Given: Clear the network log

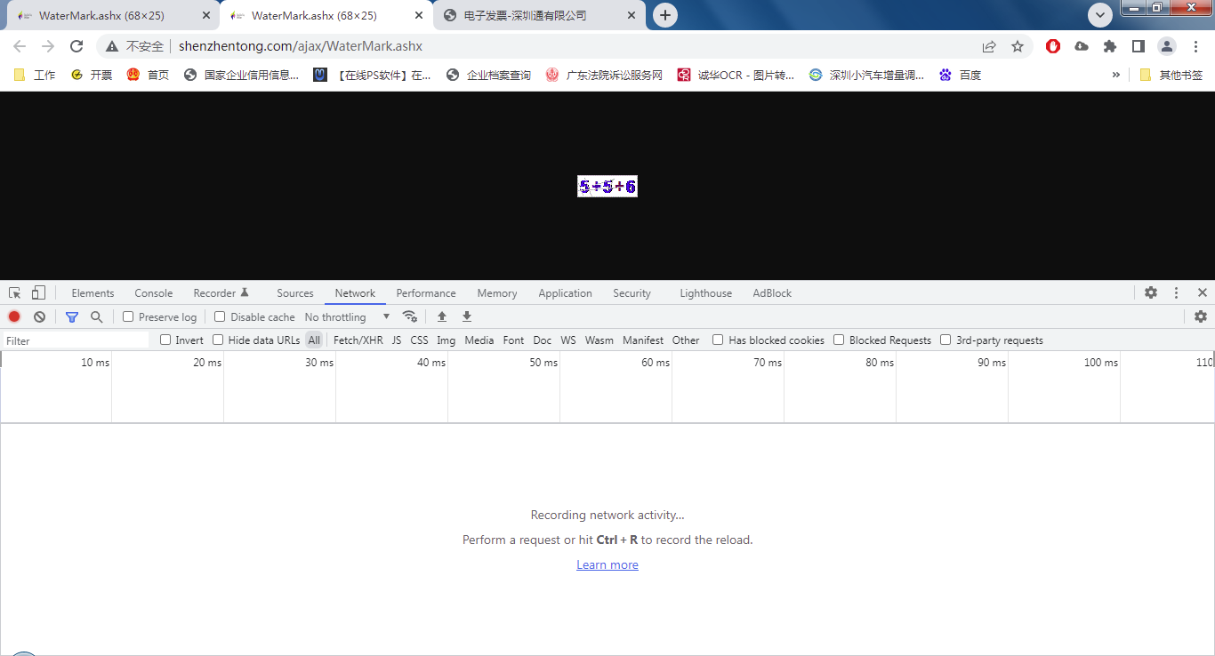Looking at the screenshot, I should 39,316.
